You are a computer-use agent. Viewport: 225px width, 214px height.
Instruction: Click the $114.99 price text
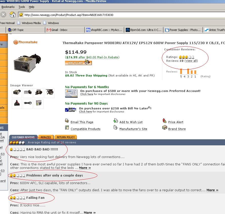(x=76, y=52)
